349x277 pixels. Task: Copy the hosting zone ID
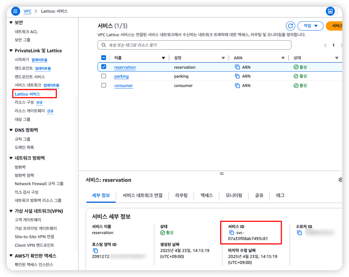95,250
